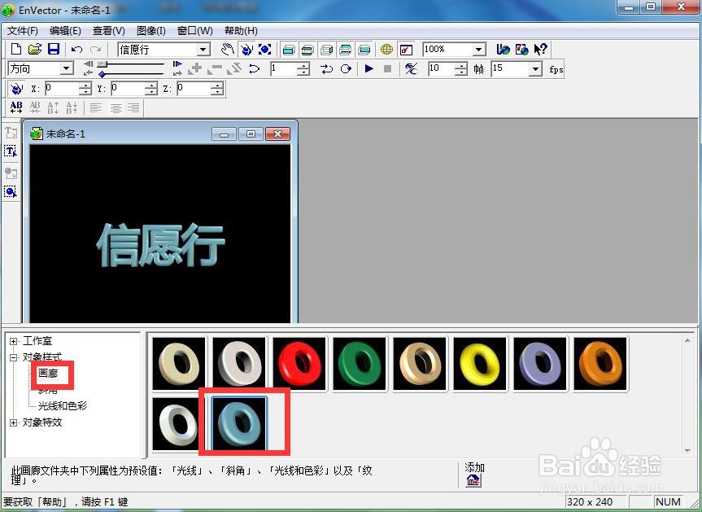
Task: Select the zoom object tool in sidebar
Action: [11, 192]
